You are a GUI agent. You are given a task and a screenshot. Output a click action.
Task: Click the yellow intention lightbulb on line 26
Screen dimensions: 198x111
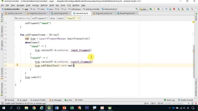[x=17, y=65]
